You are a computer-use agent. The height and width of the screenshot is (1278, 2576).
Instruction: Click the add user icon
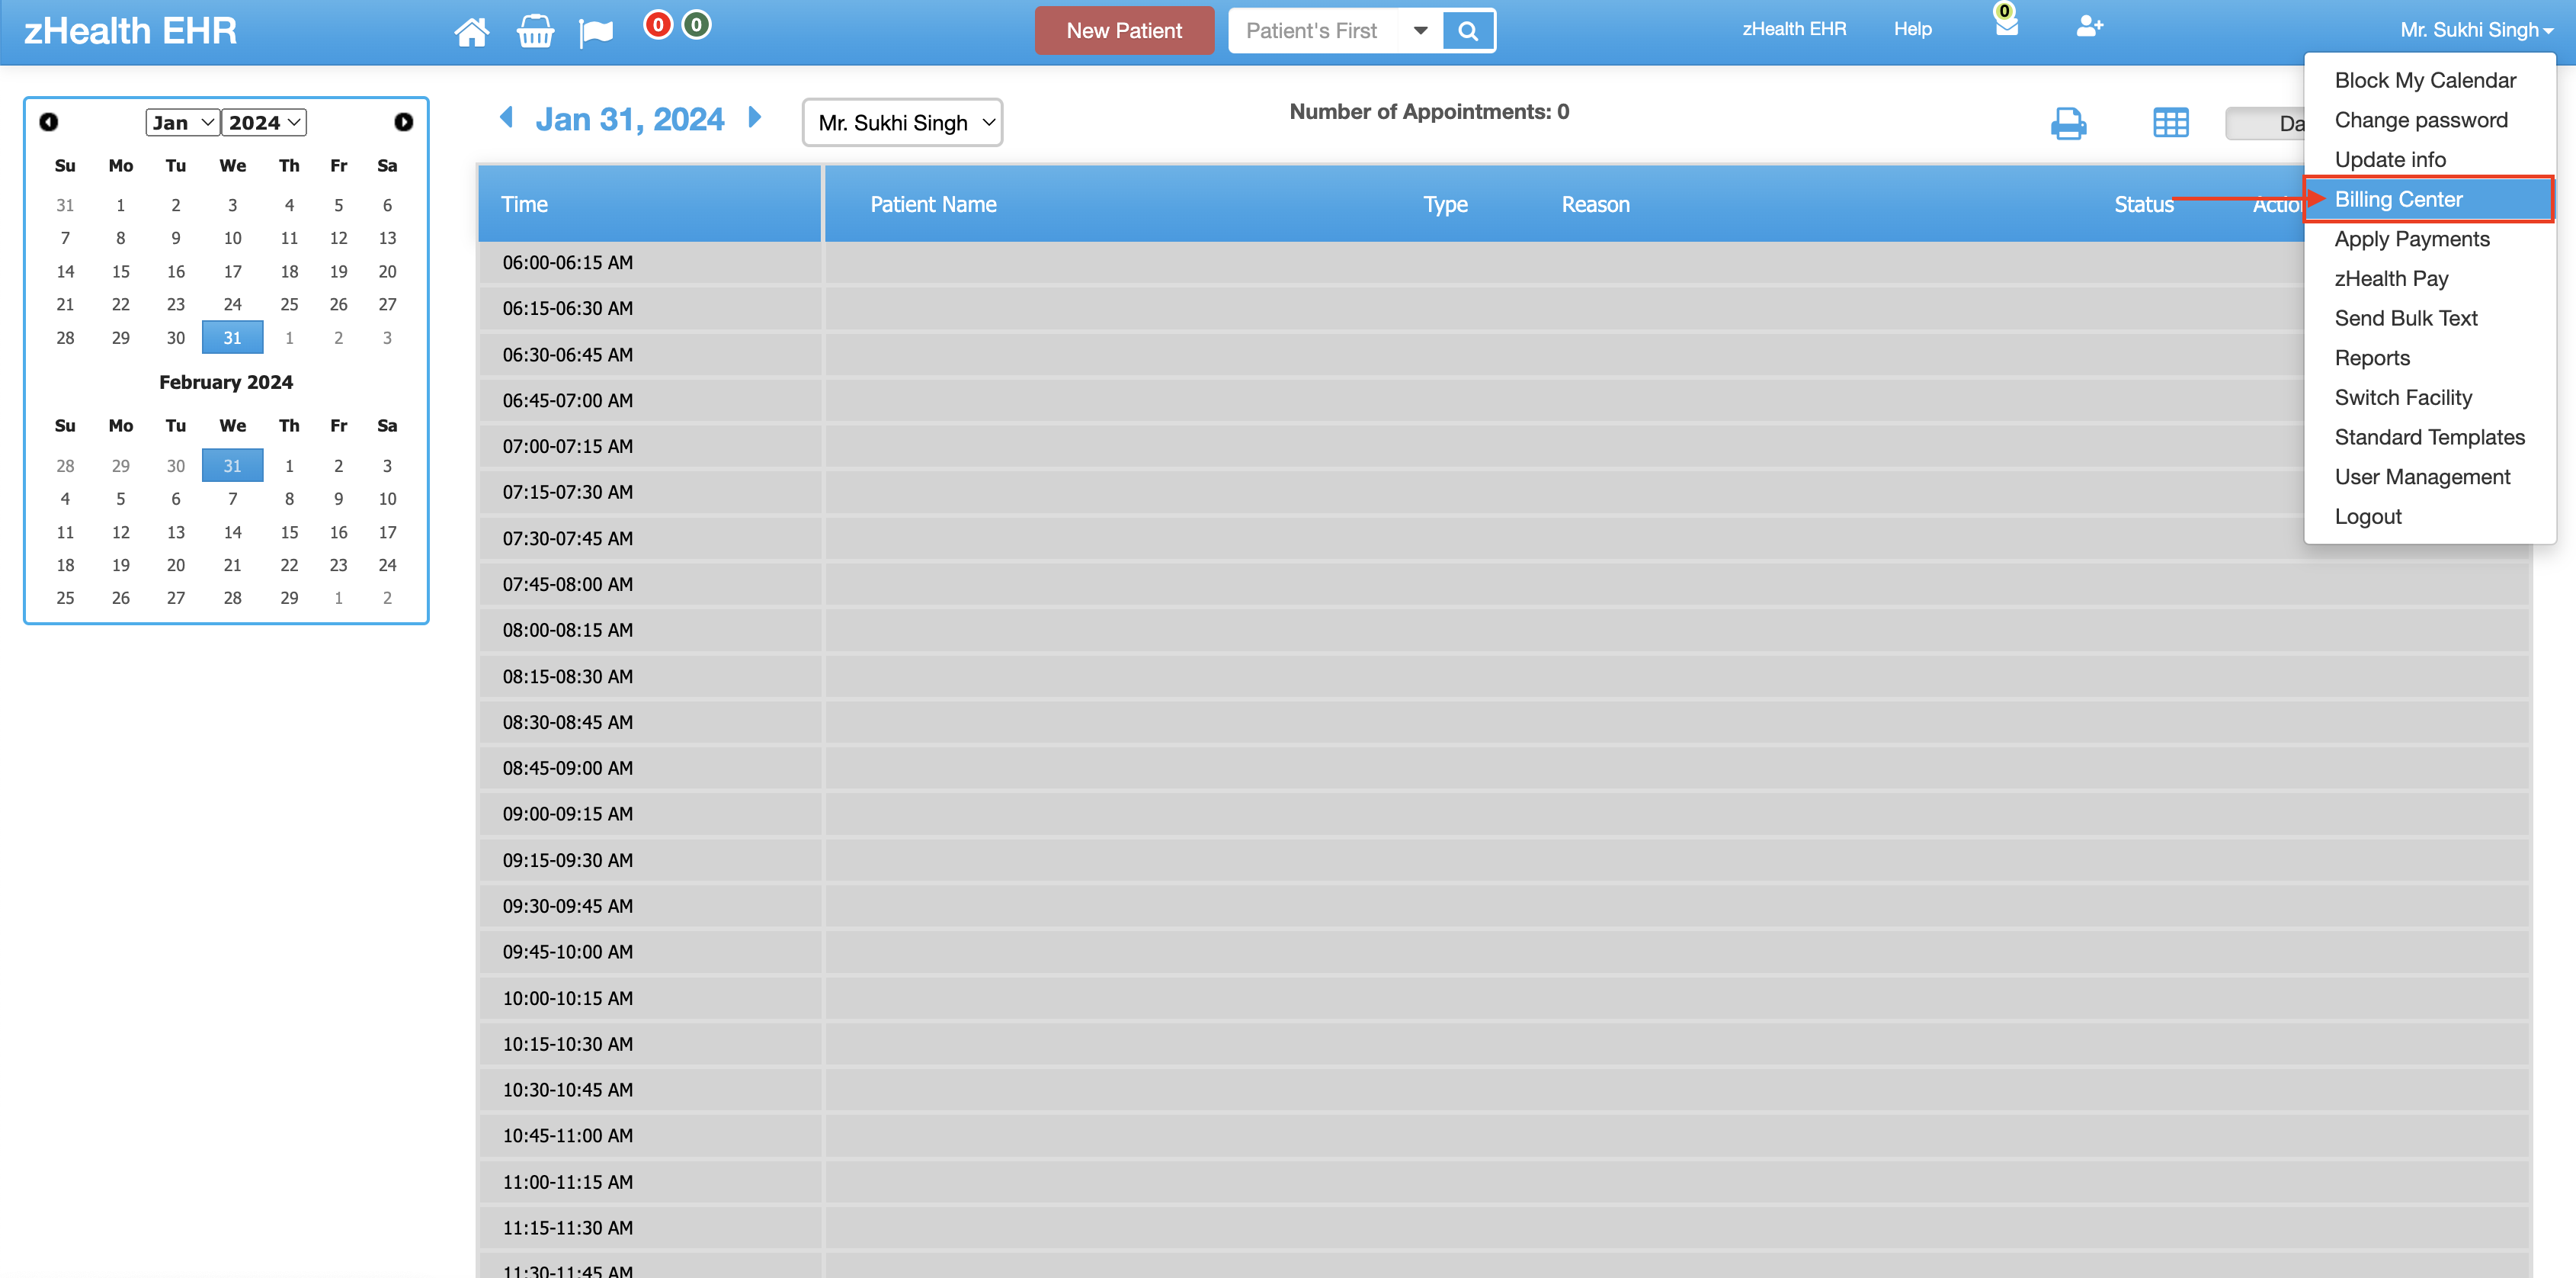tap(2089, 26)
